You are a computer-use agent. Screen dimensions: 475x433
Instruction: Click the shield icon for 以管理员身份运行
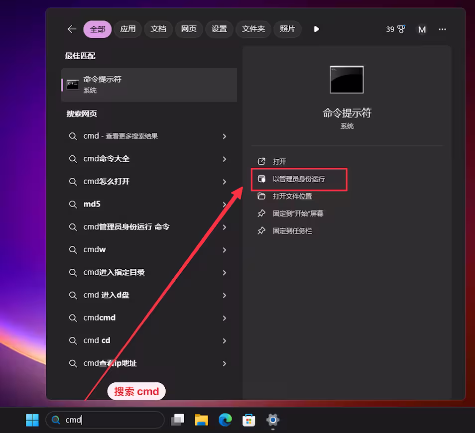click(261, 179)
